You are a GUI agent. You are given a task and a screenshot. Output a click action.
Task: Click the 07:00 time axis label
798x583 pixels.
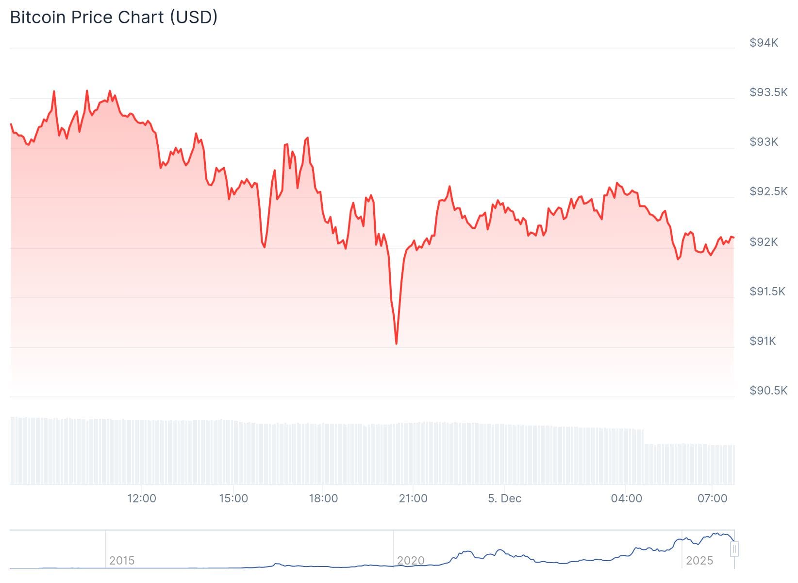(712, 498)
